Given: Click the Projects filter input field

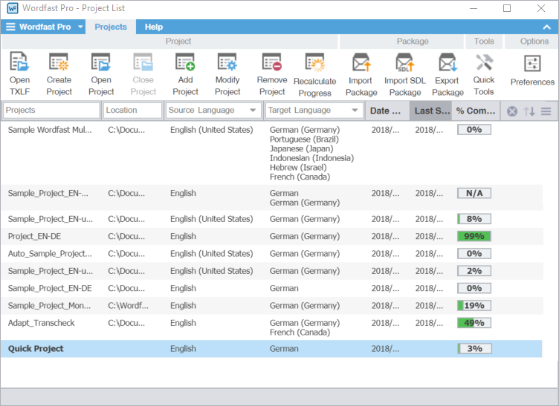Looking at the screenshot, I should click(x=51, y=111).
